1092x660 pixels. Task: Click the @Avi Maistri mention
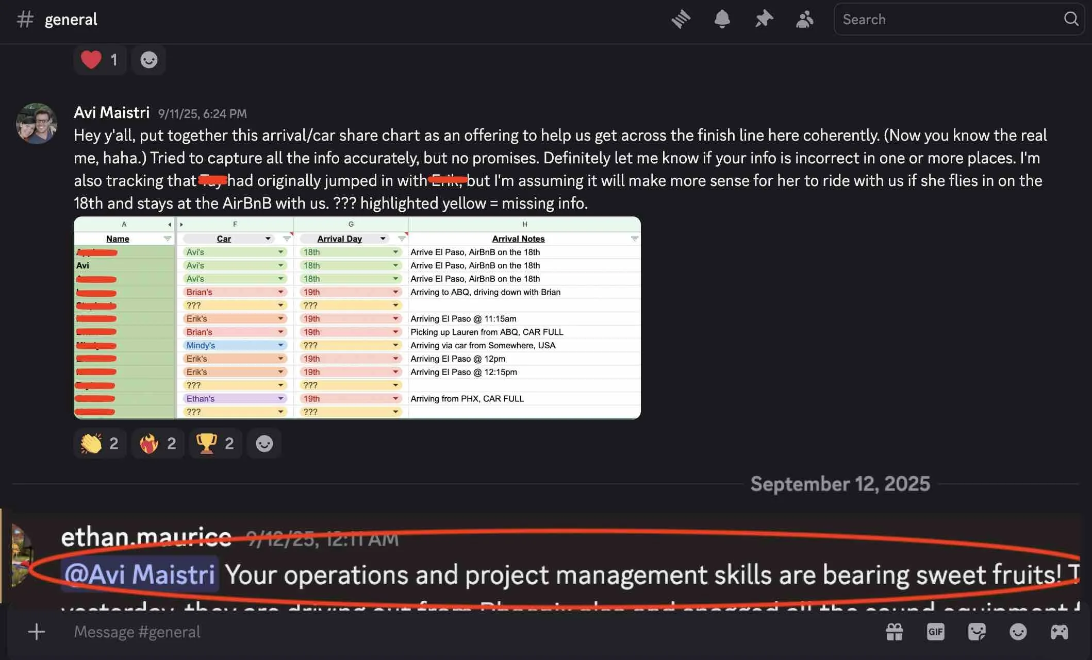coord(139,574)
